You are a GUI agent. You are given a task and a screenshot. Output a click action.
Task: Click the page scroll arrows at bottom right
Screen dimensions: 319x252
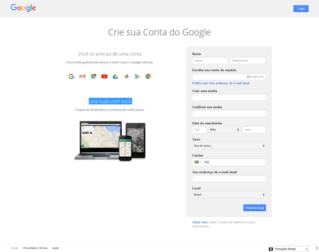point(317,248)
